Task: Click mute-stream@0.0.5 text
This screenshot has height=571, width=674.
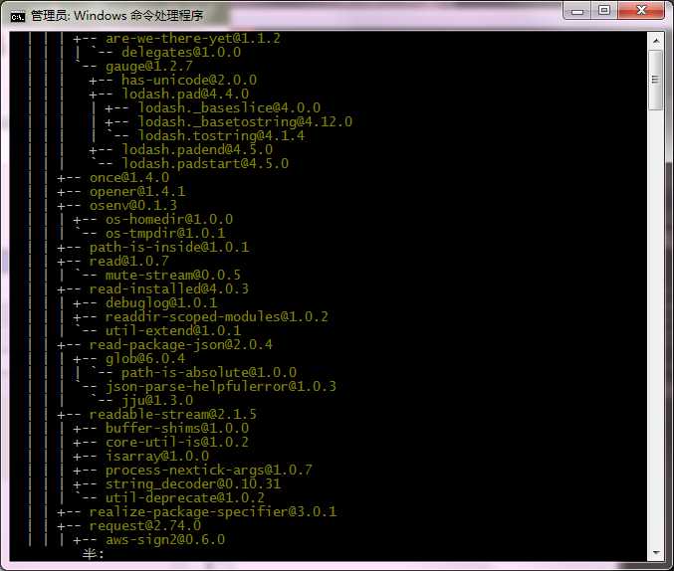Action: click(173, 275)
